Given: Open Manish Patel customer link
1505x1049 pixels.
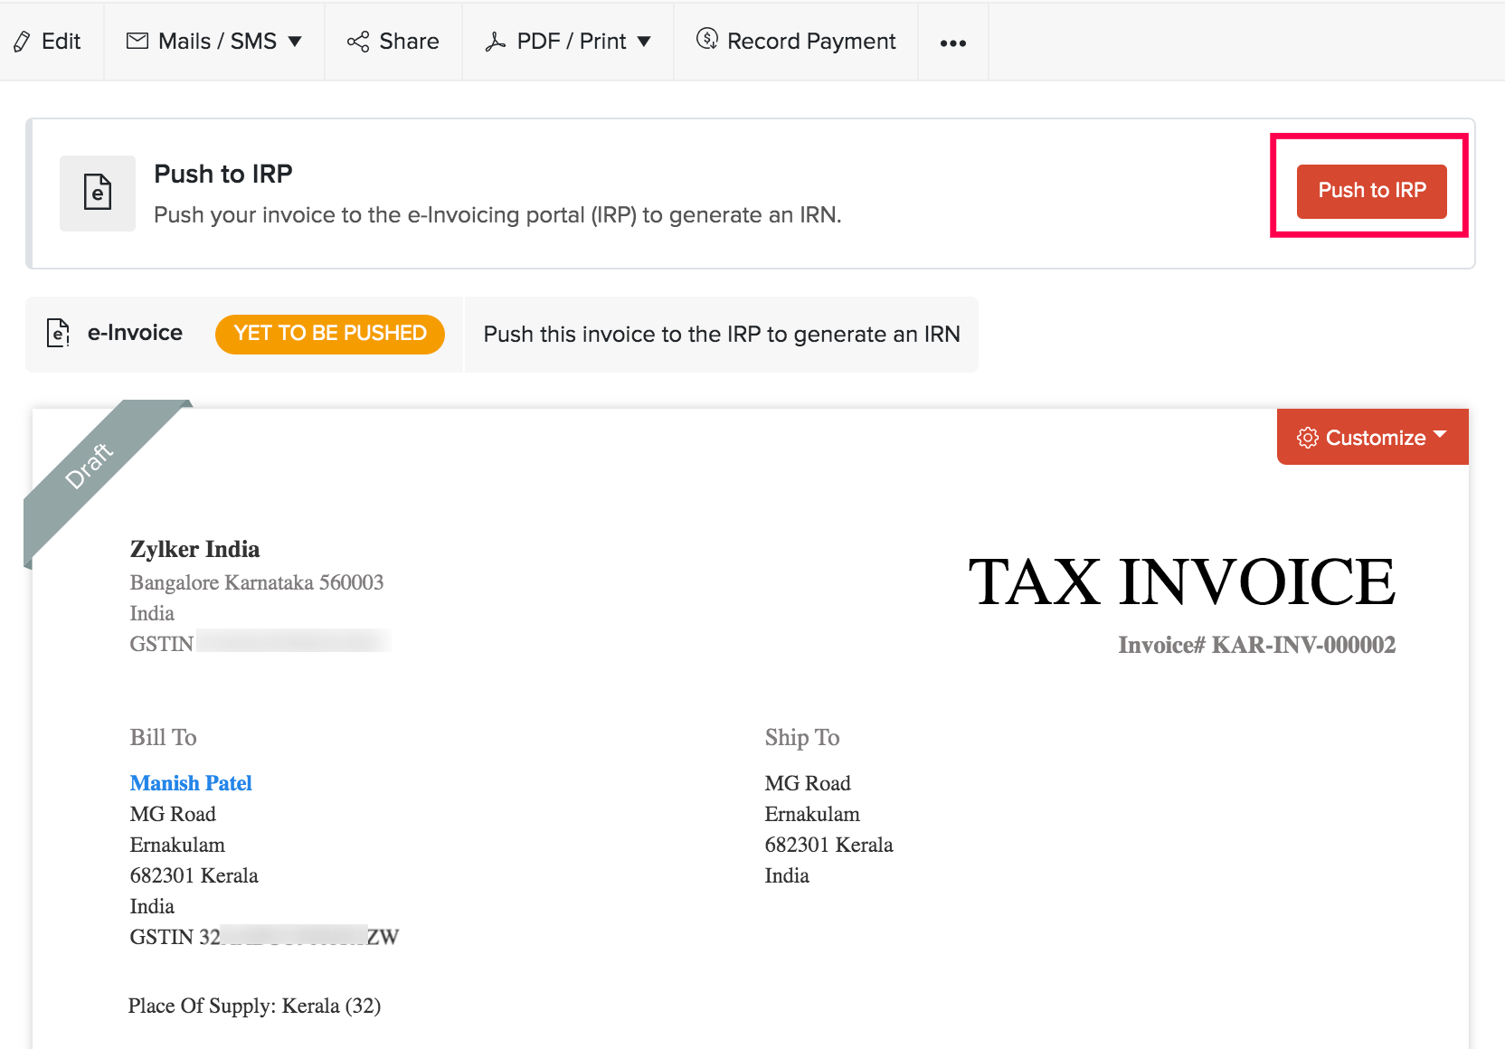Looking at the screenshot, I should 191,783.
